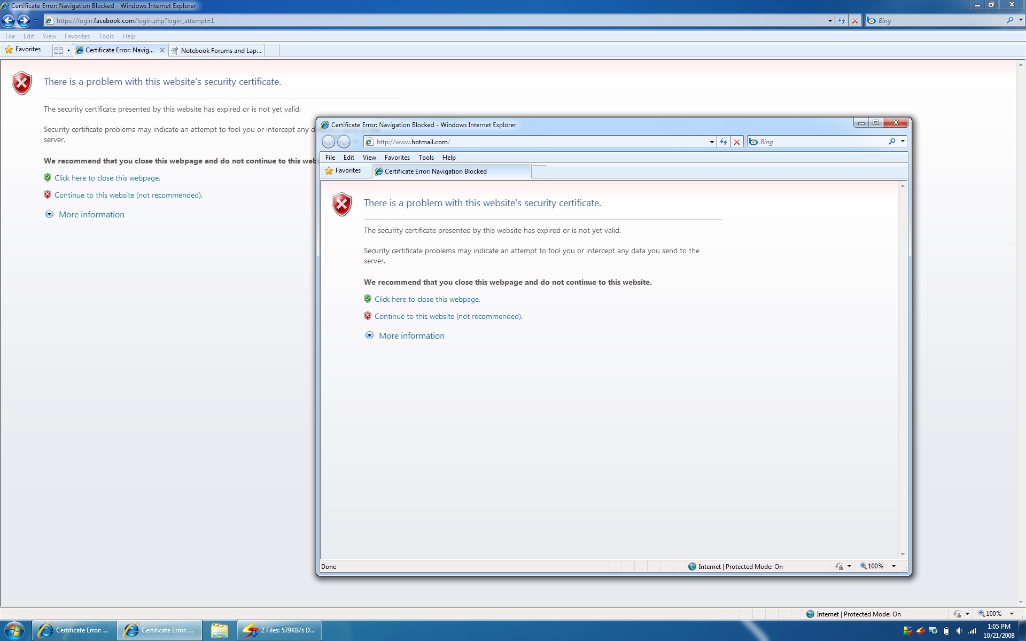The width and height of the screenshot is (1026, 641).
Task: Click red shield error icon in background window
Action: (x=22, y=83)
